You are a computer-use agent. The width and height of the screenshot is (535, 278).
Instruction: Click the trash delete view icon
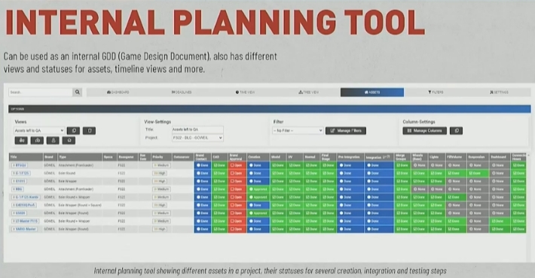[90, 131]
